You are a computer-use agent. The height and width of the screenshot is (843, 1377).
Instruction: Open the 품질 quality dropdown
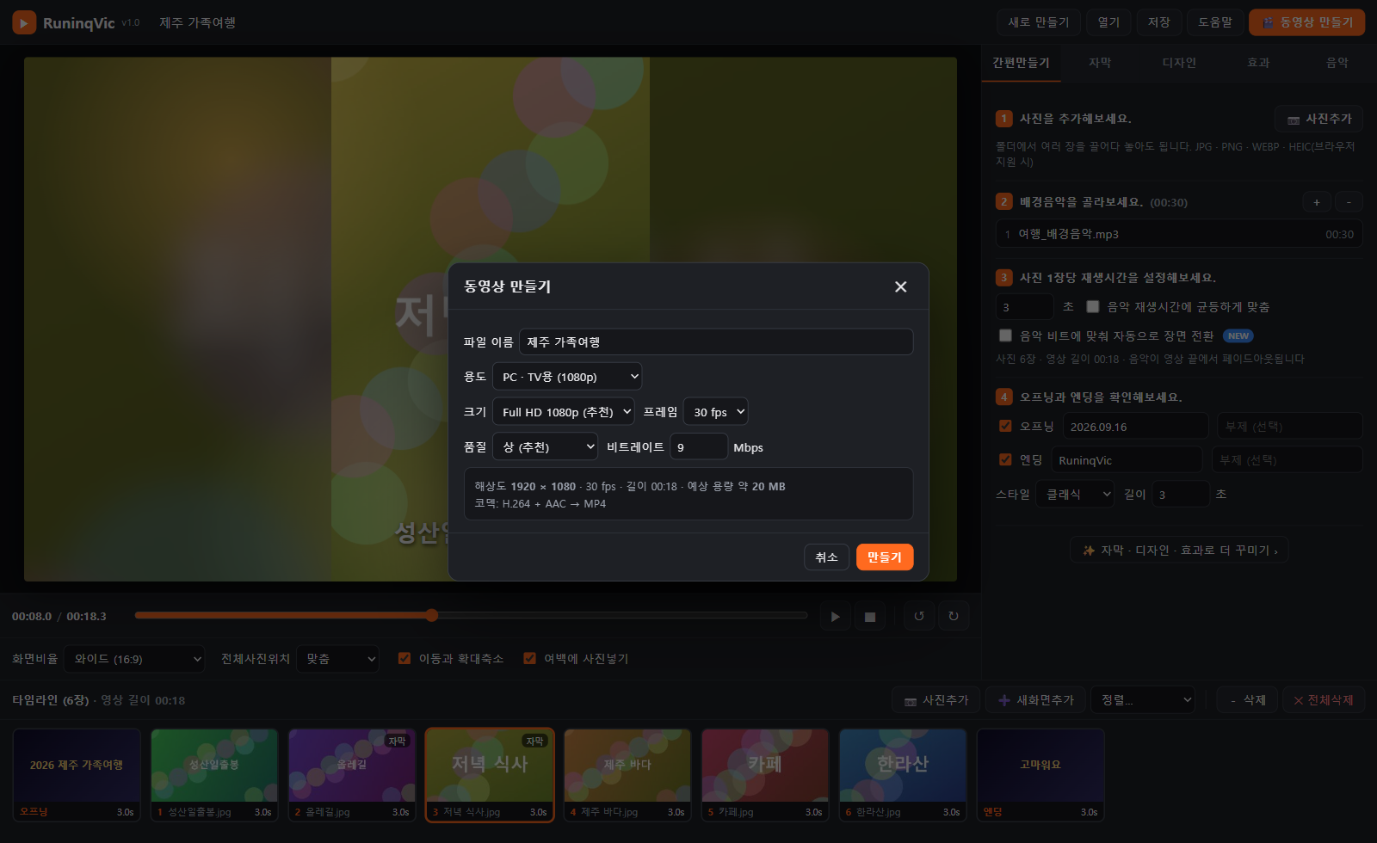click(545, 447)
